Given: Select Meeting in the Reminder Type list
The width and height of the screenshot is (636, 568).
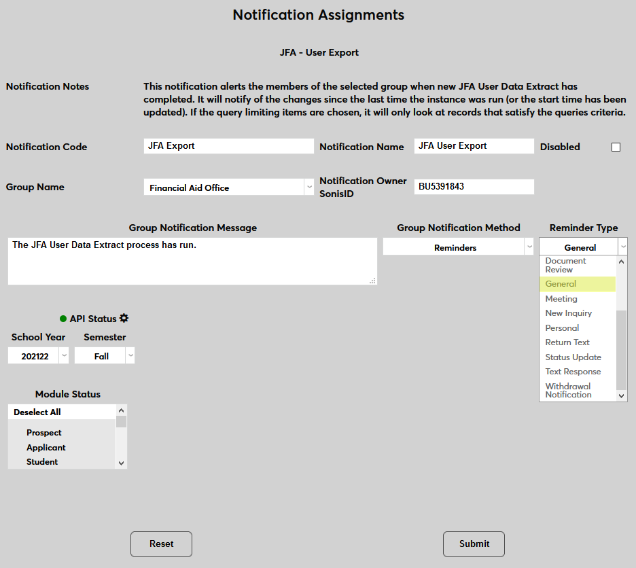Looking at the screenshot, I should click(561, 299).
